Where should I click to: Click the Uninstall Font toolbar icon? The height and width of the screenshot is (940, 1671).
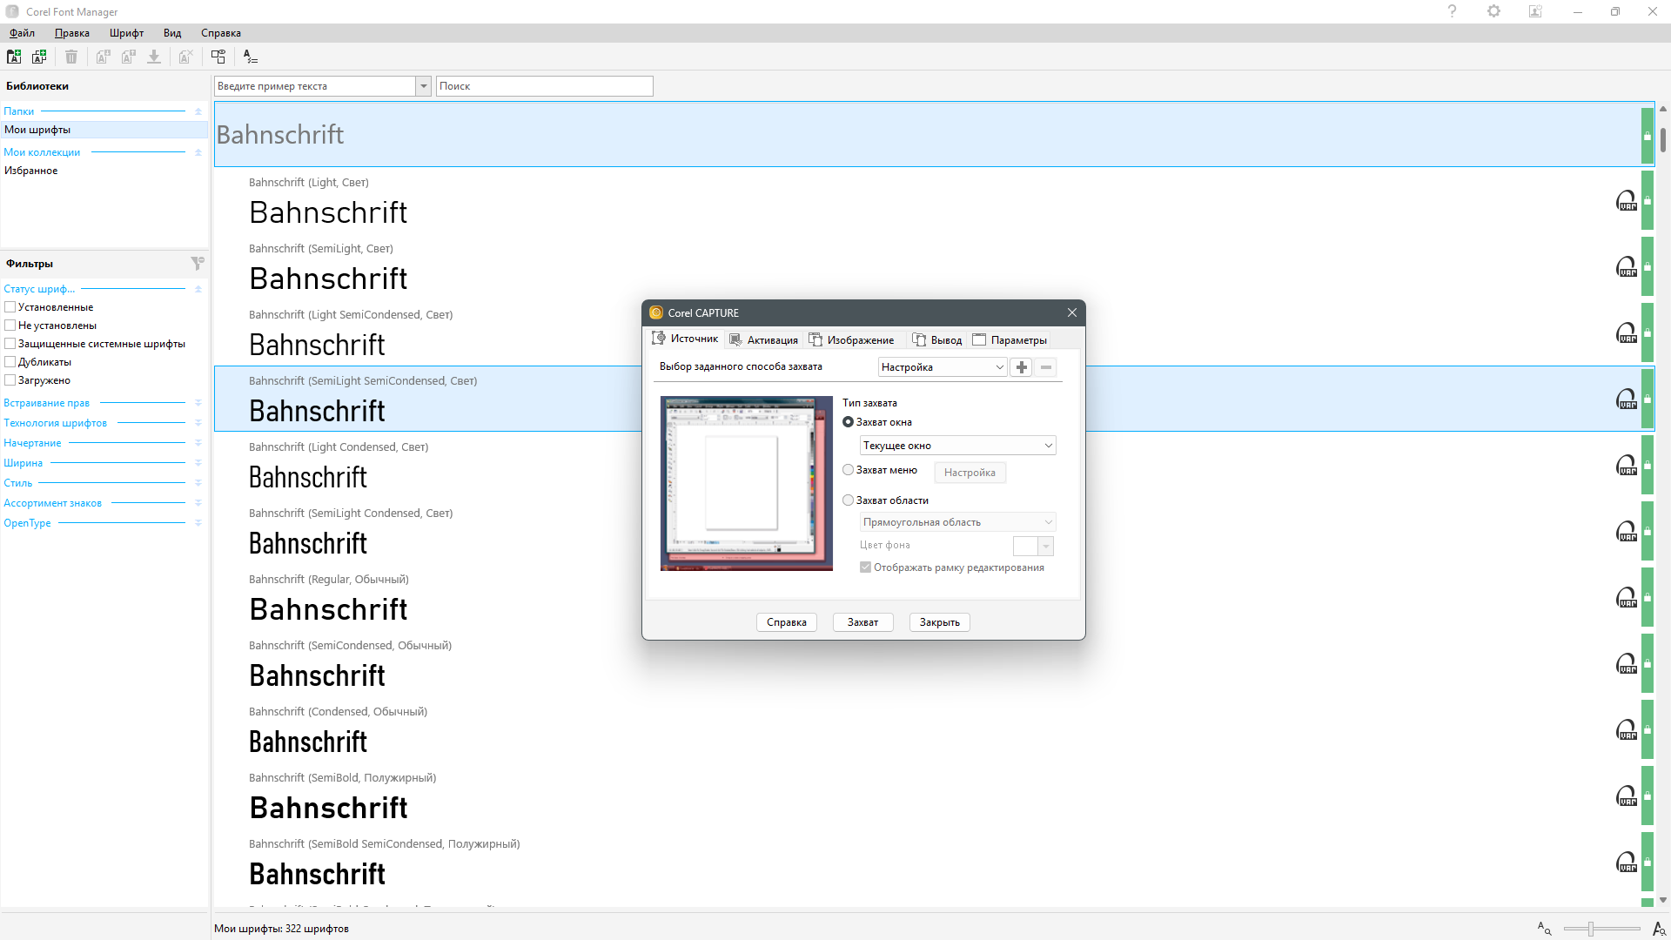(x=129, y=57)
